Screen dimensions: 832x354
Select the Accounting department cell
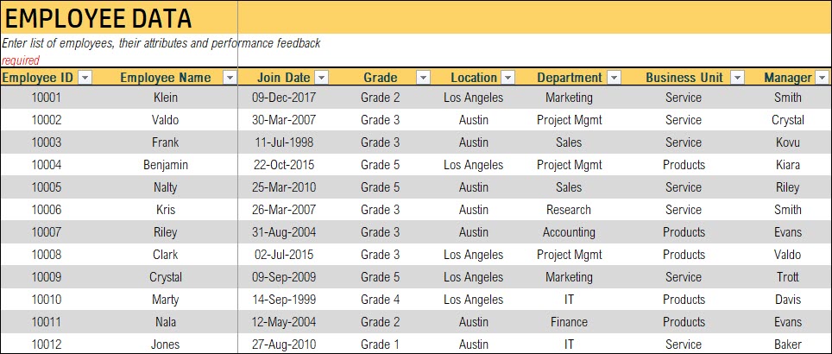coord(569,232)
